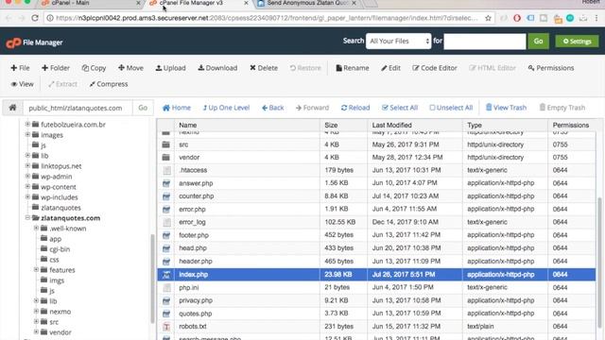Viewport: 605px width, 340px height.
Task: Open the imgs folder in tree
Action: click(57, 280)
